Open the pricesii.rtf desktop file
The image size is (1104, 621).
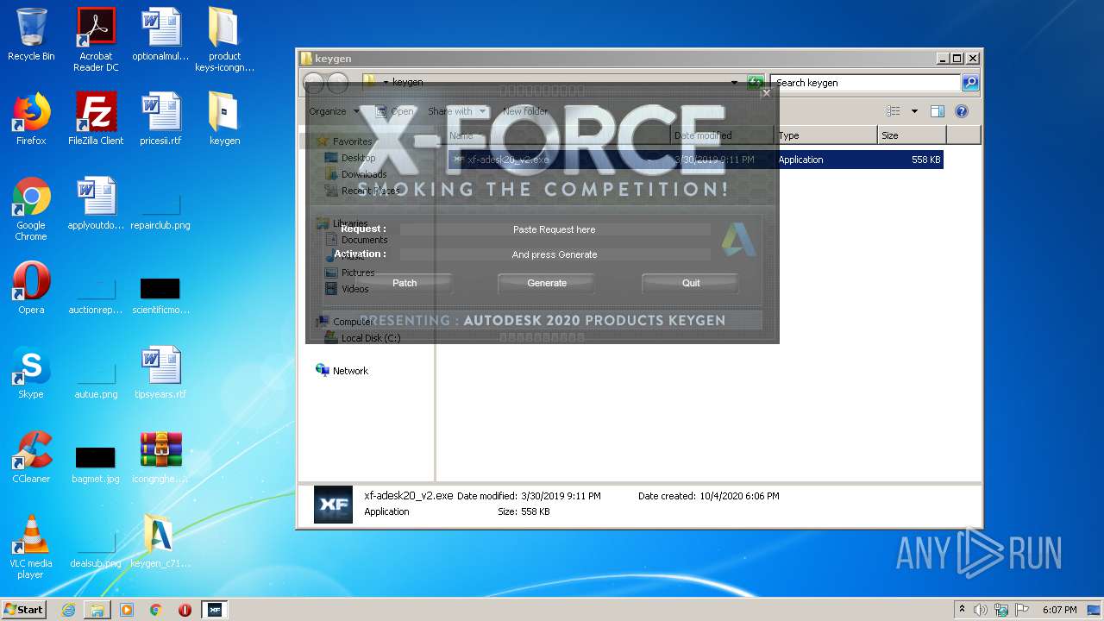[x=160, y=119]
